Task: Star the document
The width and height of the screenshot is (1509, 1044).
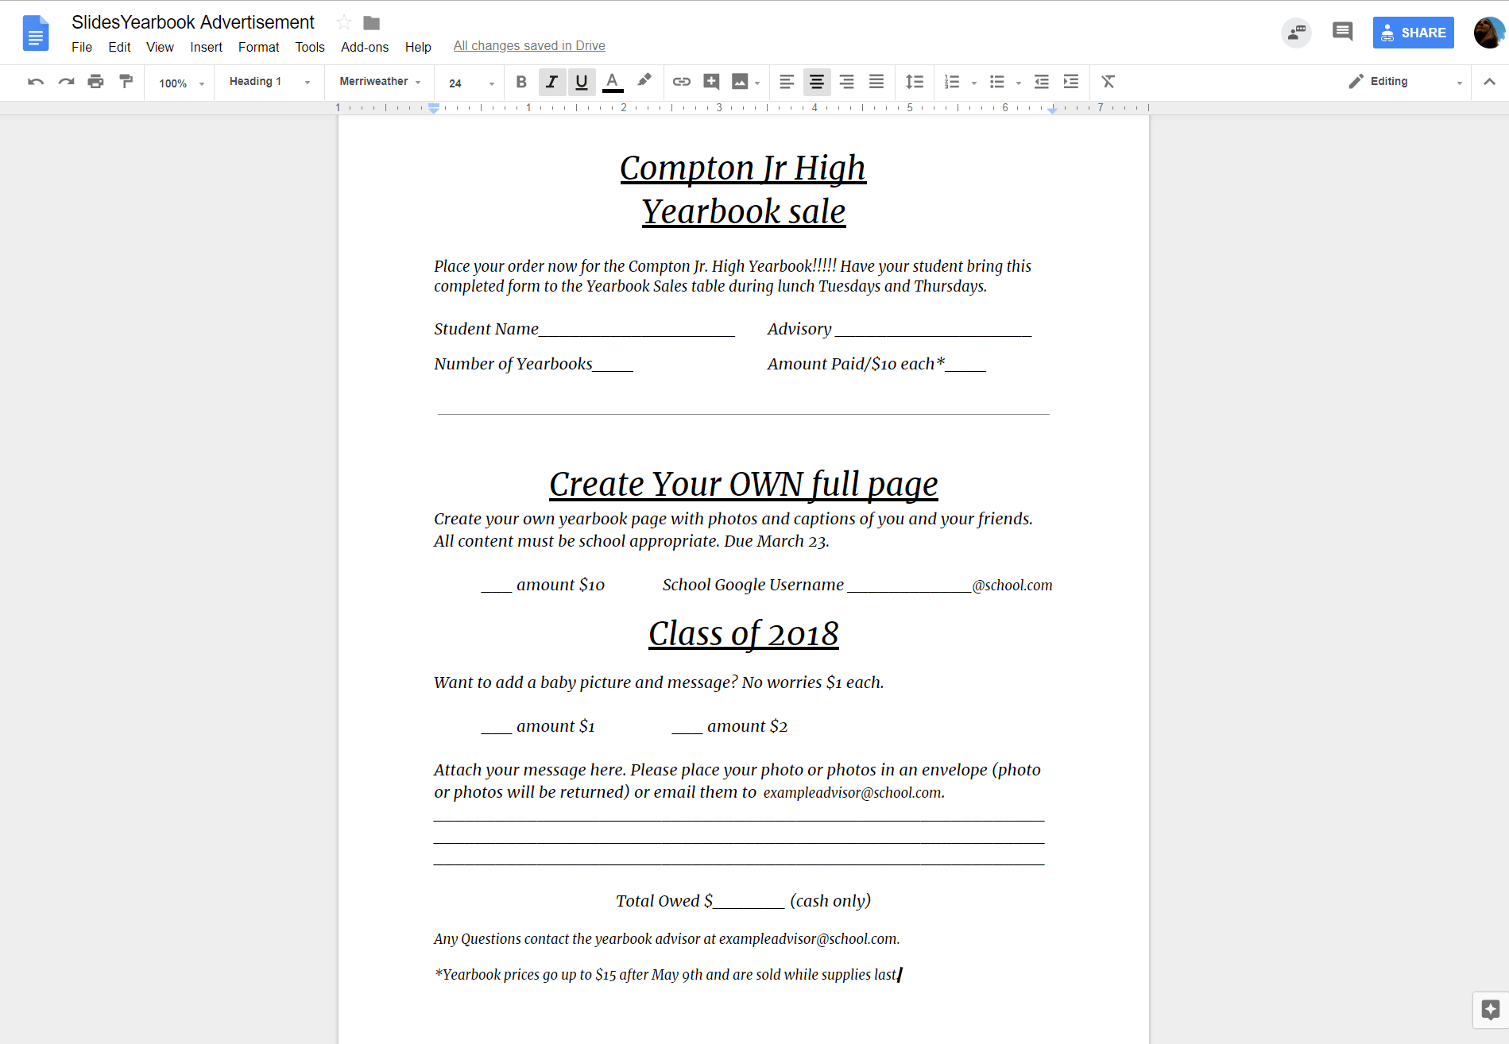Action: 344,22
